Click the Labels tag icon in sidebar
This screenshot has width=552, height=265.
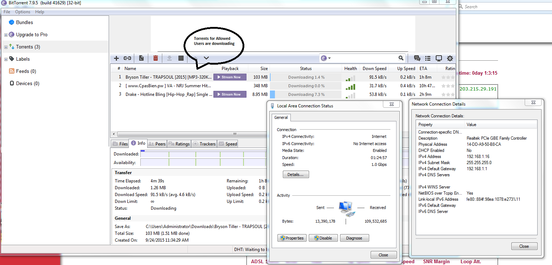[x=12, y=59]
